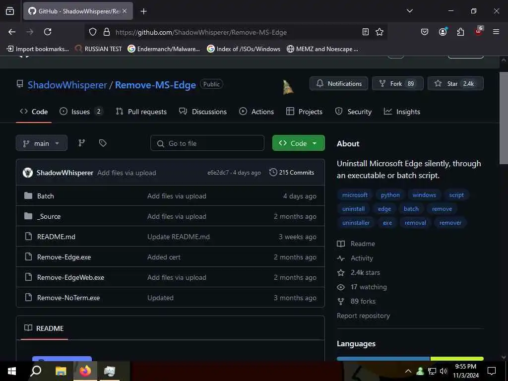View 17 watching link

362,287
